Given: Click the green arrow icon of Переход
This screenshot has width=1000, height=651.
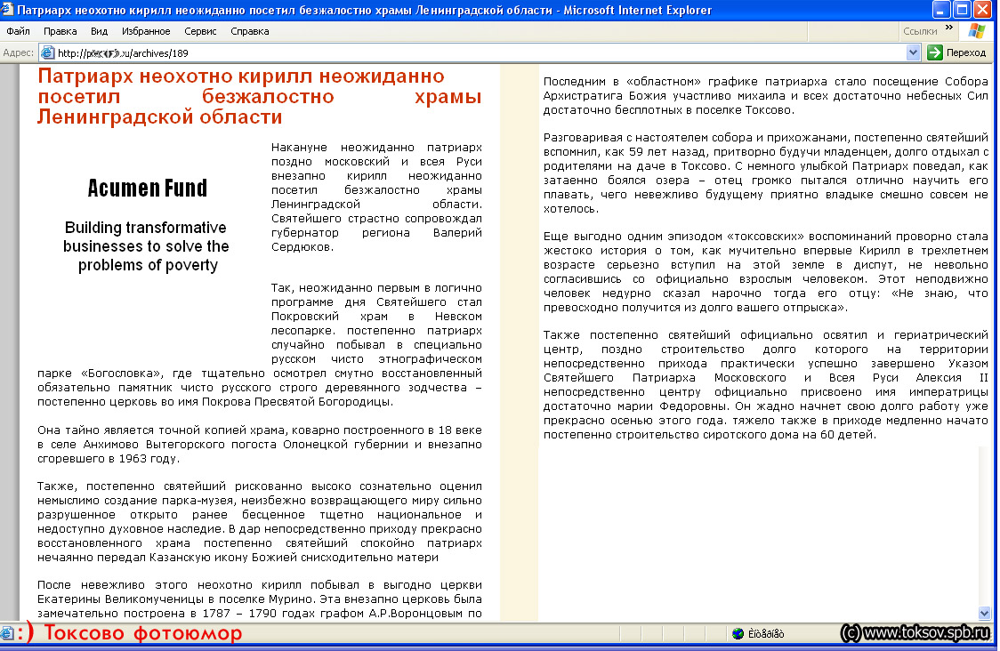Looking at the screenshot, I should [x=935, y=53].
